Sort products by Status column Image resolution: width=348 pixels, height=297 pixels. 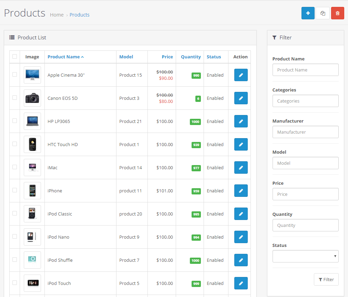click(x=214, y=57)
